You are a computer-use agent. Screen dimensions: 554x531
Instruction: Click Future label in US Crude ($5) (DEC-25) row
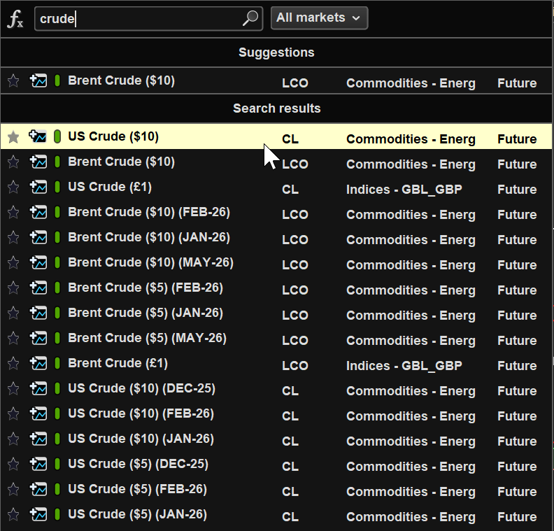tap(517, 467)
